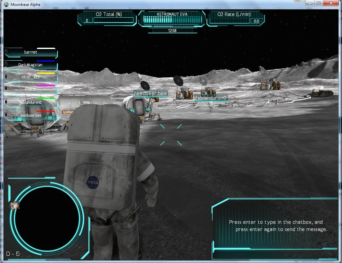
Task: Click the O2 Rate value 0.0
Action: pyautogui.click(x=256, y=21)
